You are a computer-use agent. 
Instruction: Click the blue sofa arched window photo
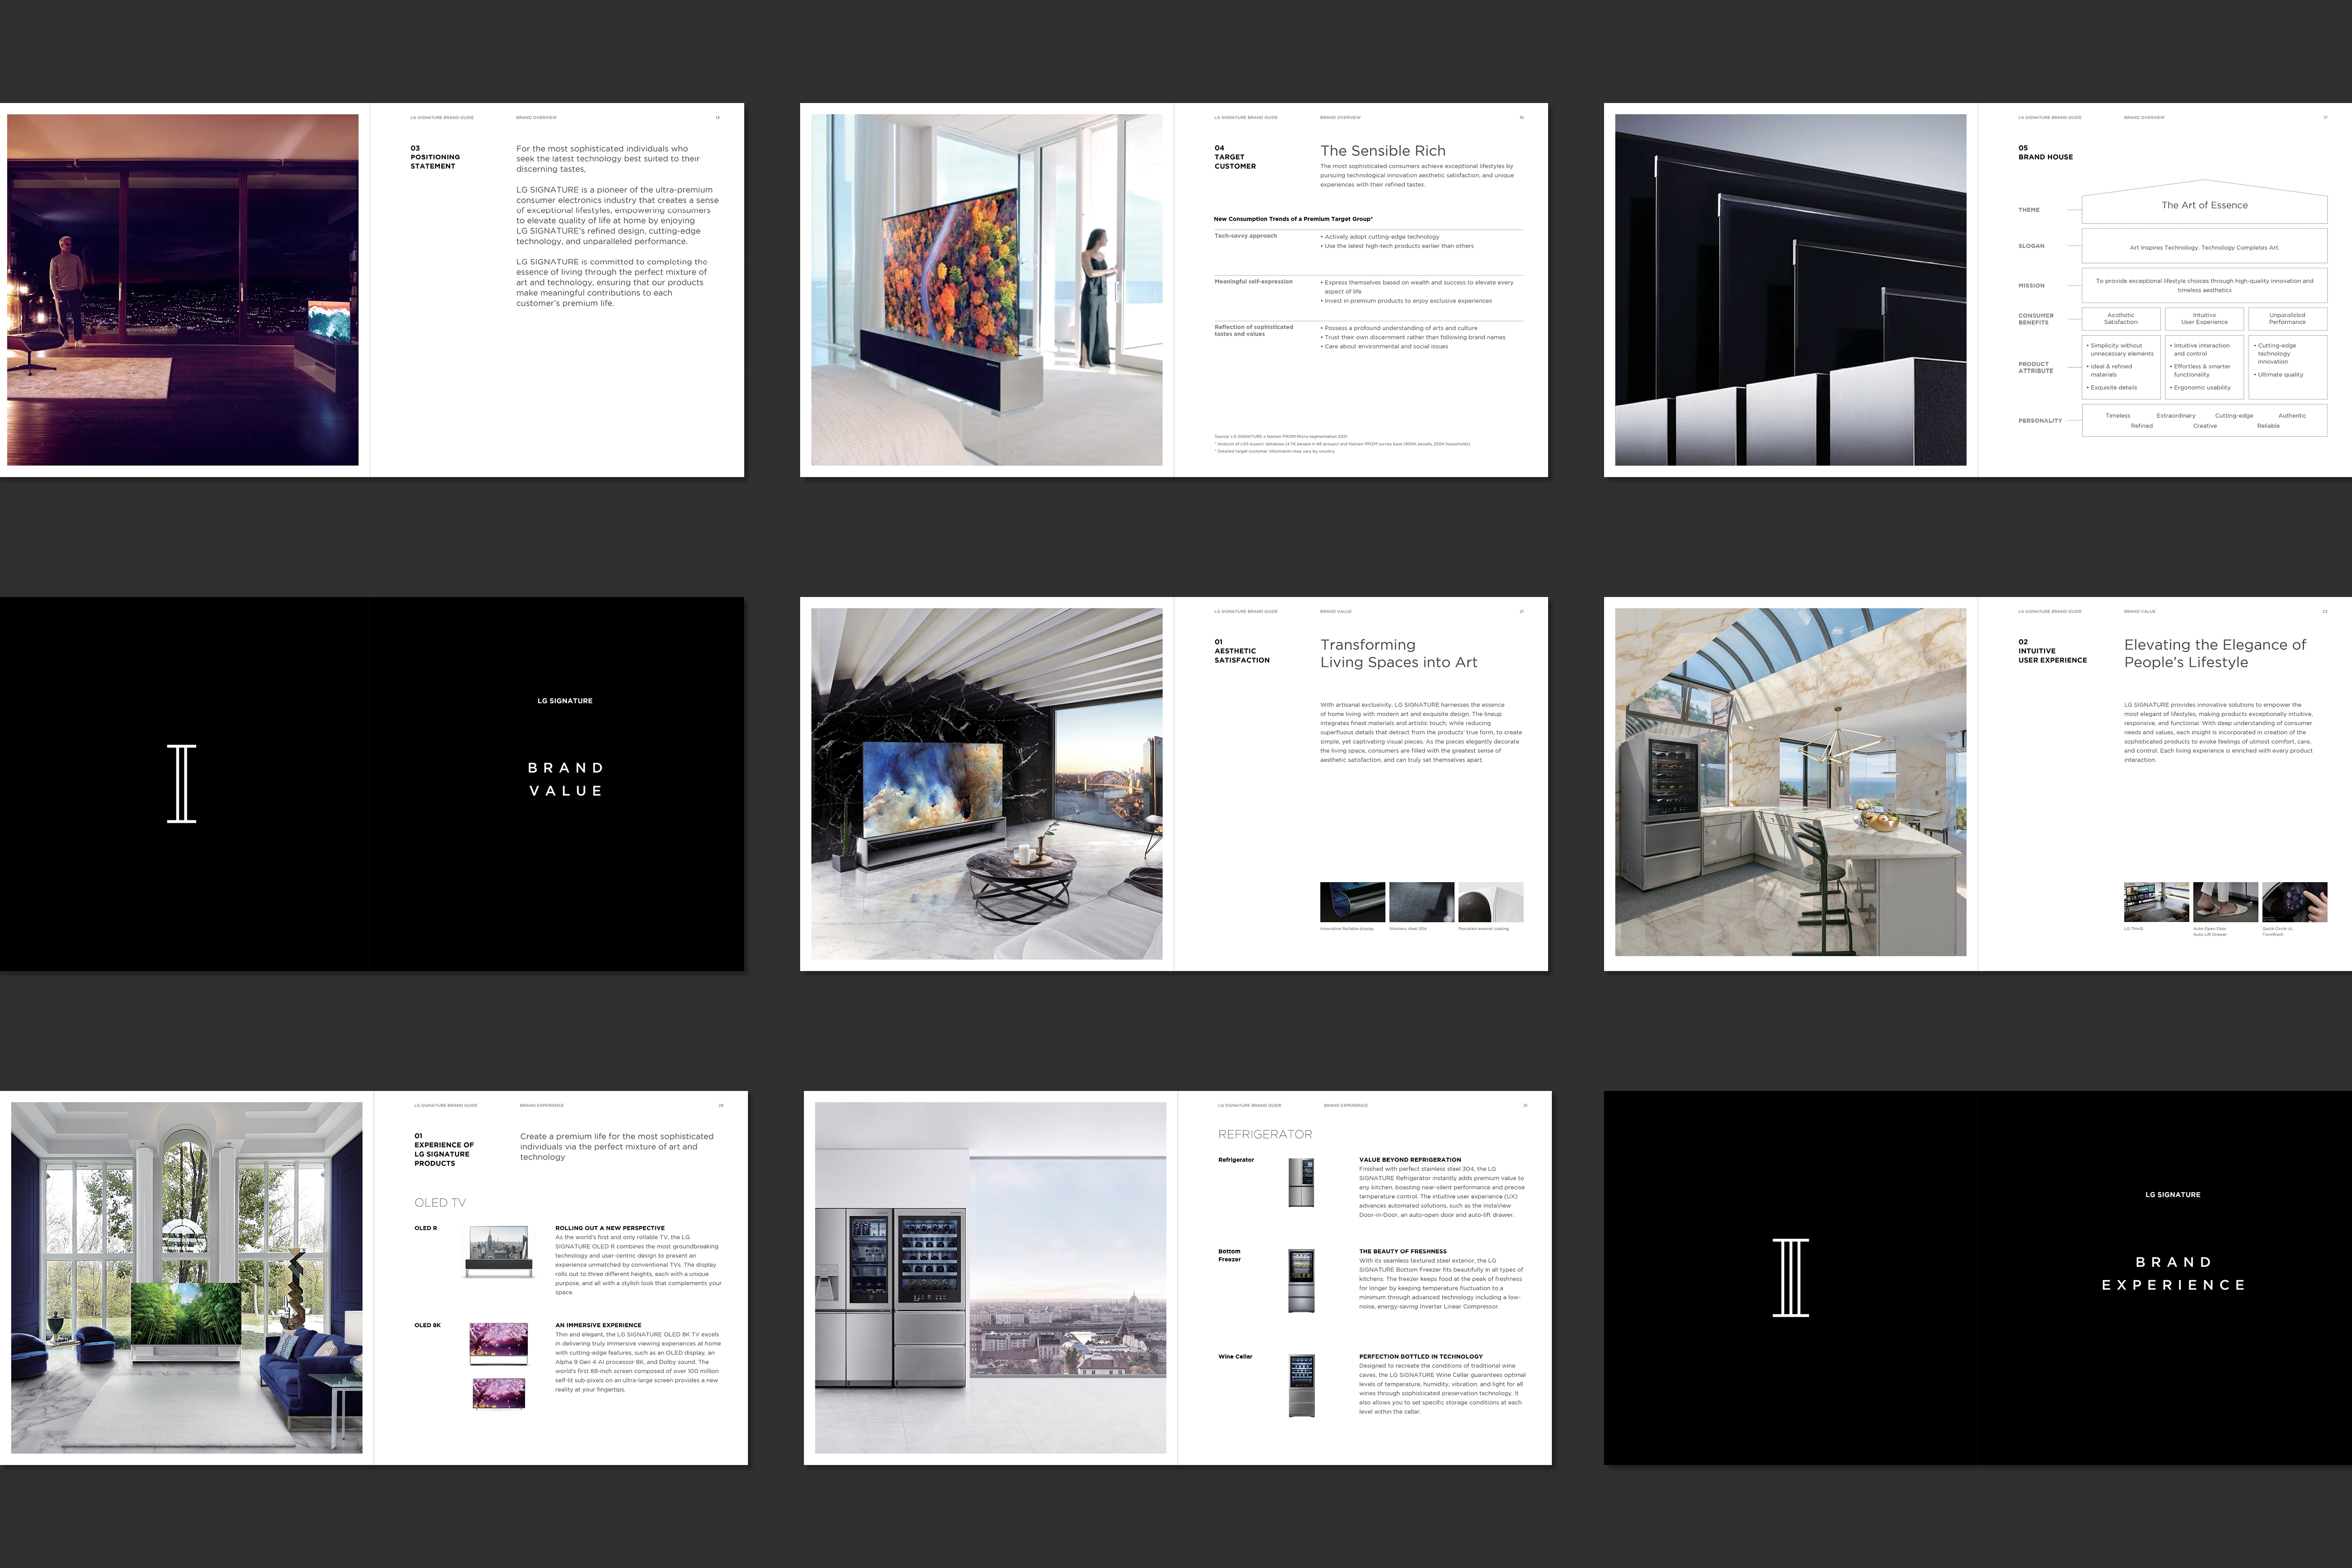click(187, 1278)
